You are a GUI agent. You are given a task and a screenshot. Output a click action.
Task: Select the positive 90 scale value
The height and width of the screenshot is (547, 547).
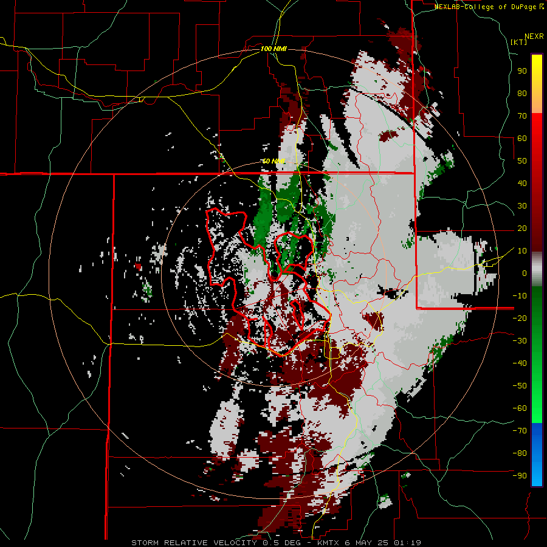pyautogui.click(x=522, y=71)
